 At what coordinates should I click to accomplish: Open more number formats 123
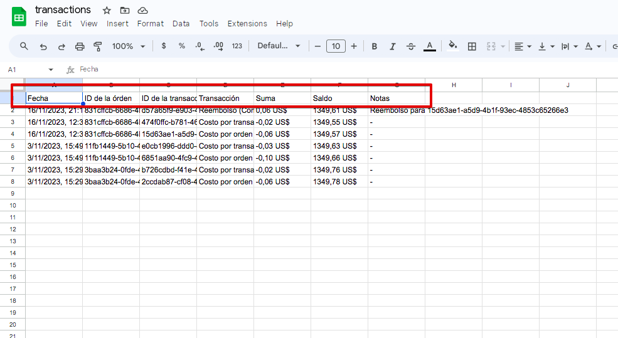coord(237,46)
